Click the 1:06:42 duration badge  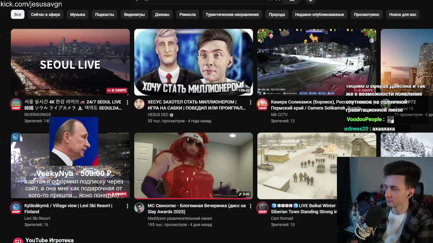244,90
